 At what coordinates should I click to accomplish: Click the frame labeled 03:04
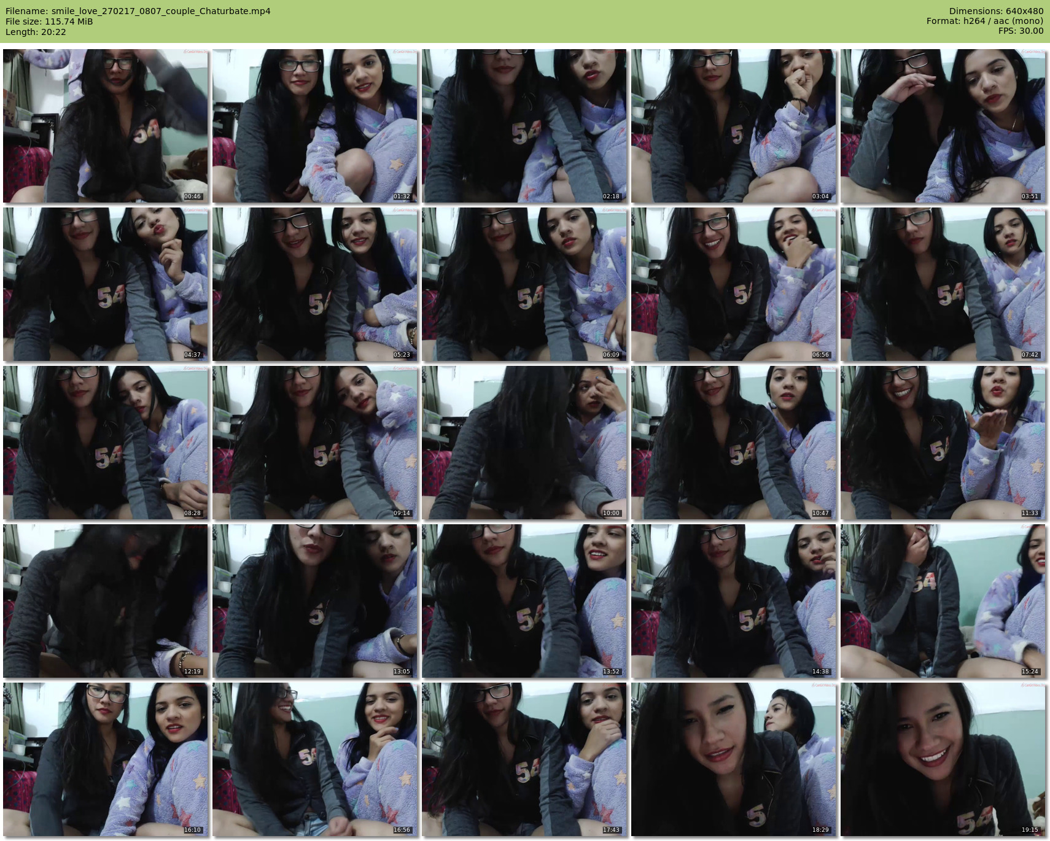click(734, 126)
